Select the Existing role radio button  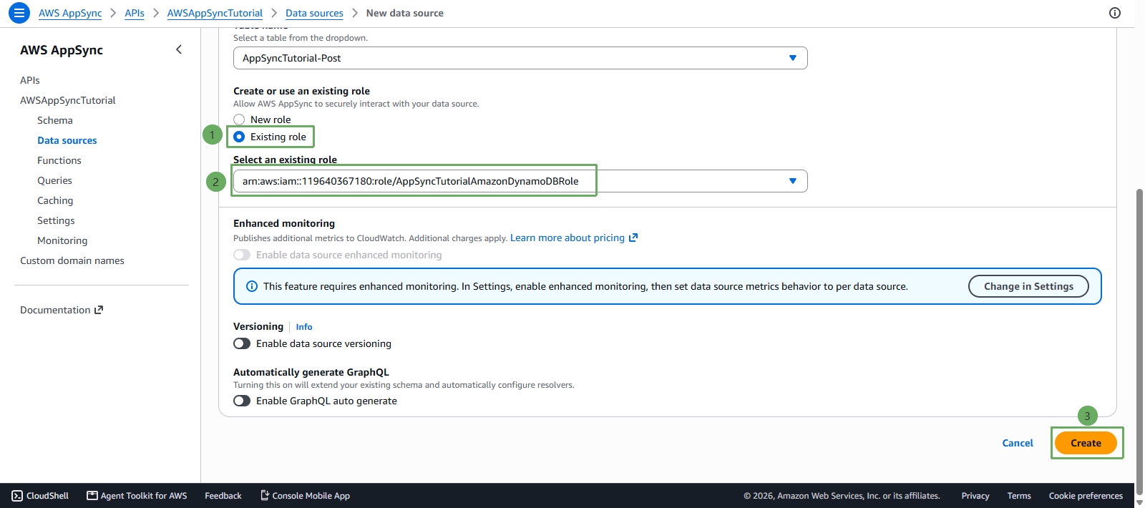click(239, 137)
